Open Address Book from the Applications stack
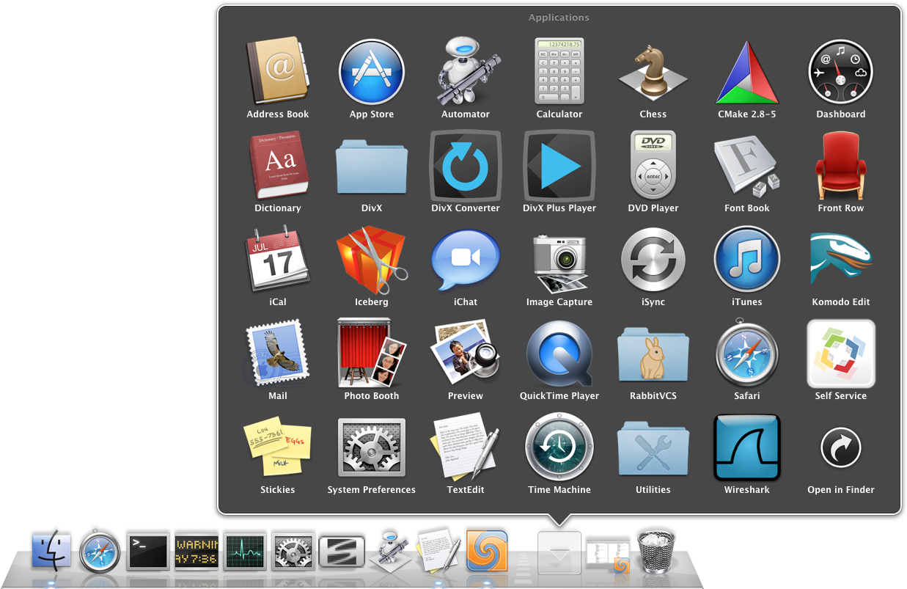Image resolution: width=907 pixels, height=589 pixels. click(277, 73)
